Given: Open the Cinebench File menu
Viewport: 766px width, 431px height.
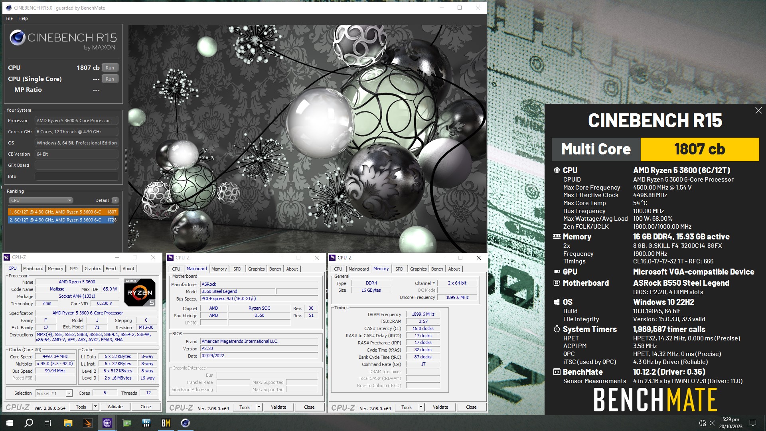Looking at the screenshot, I should click(x=9, y=18).
